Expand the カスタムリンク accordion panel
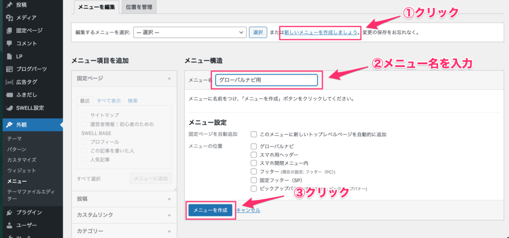509x238 pixels. click(x=124, y=215)
